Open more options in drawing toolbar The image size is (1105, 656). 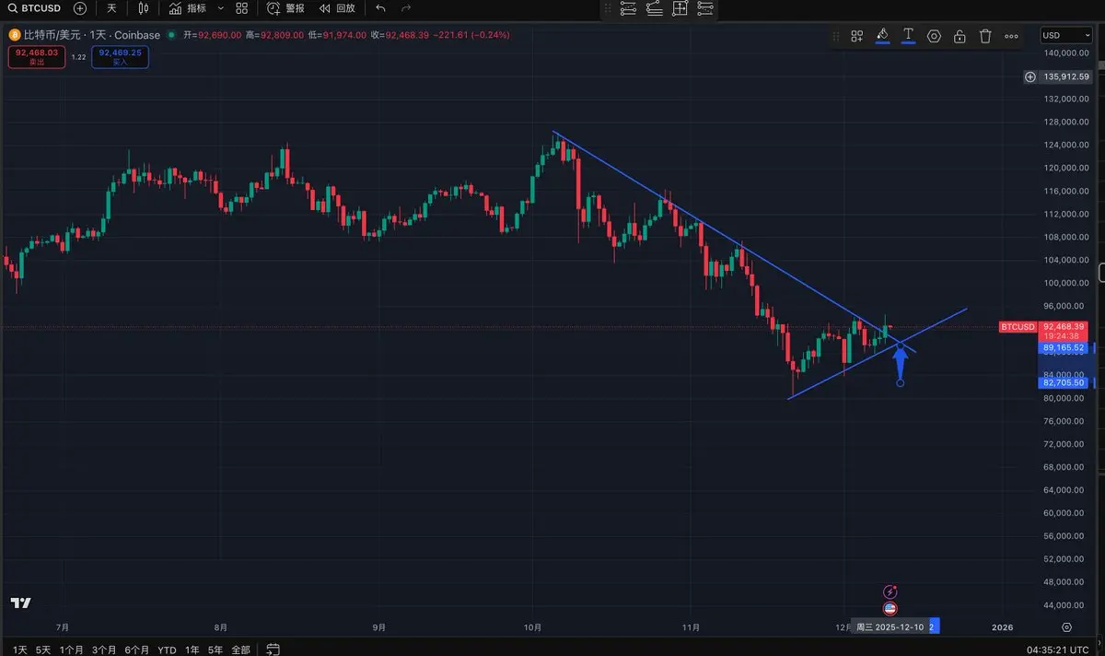click(x=1011, y=36)
